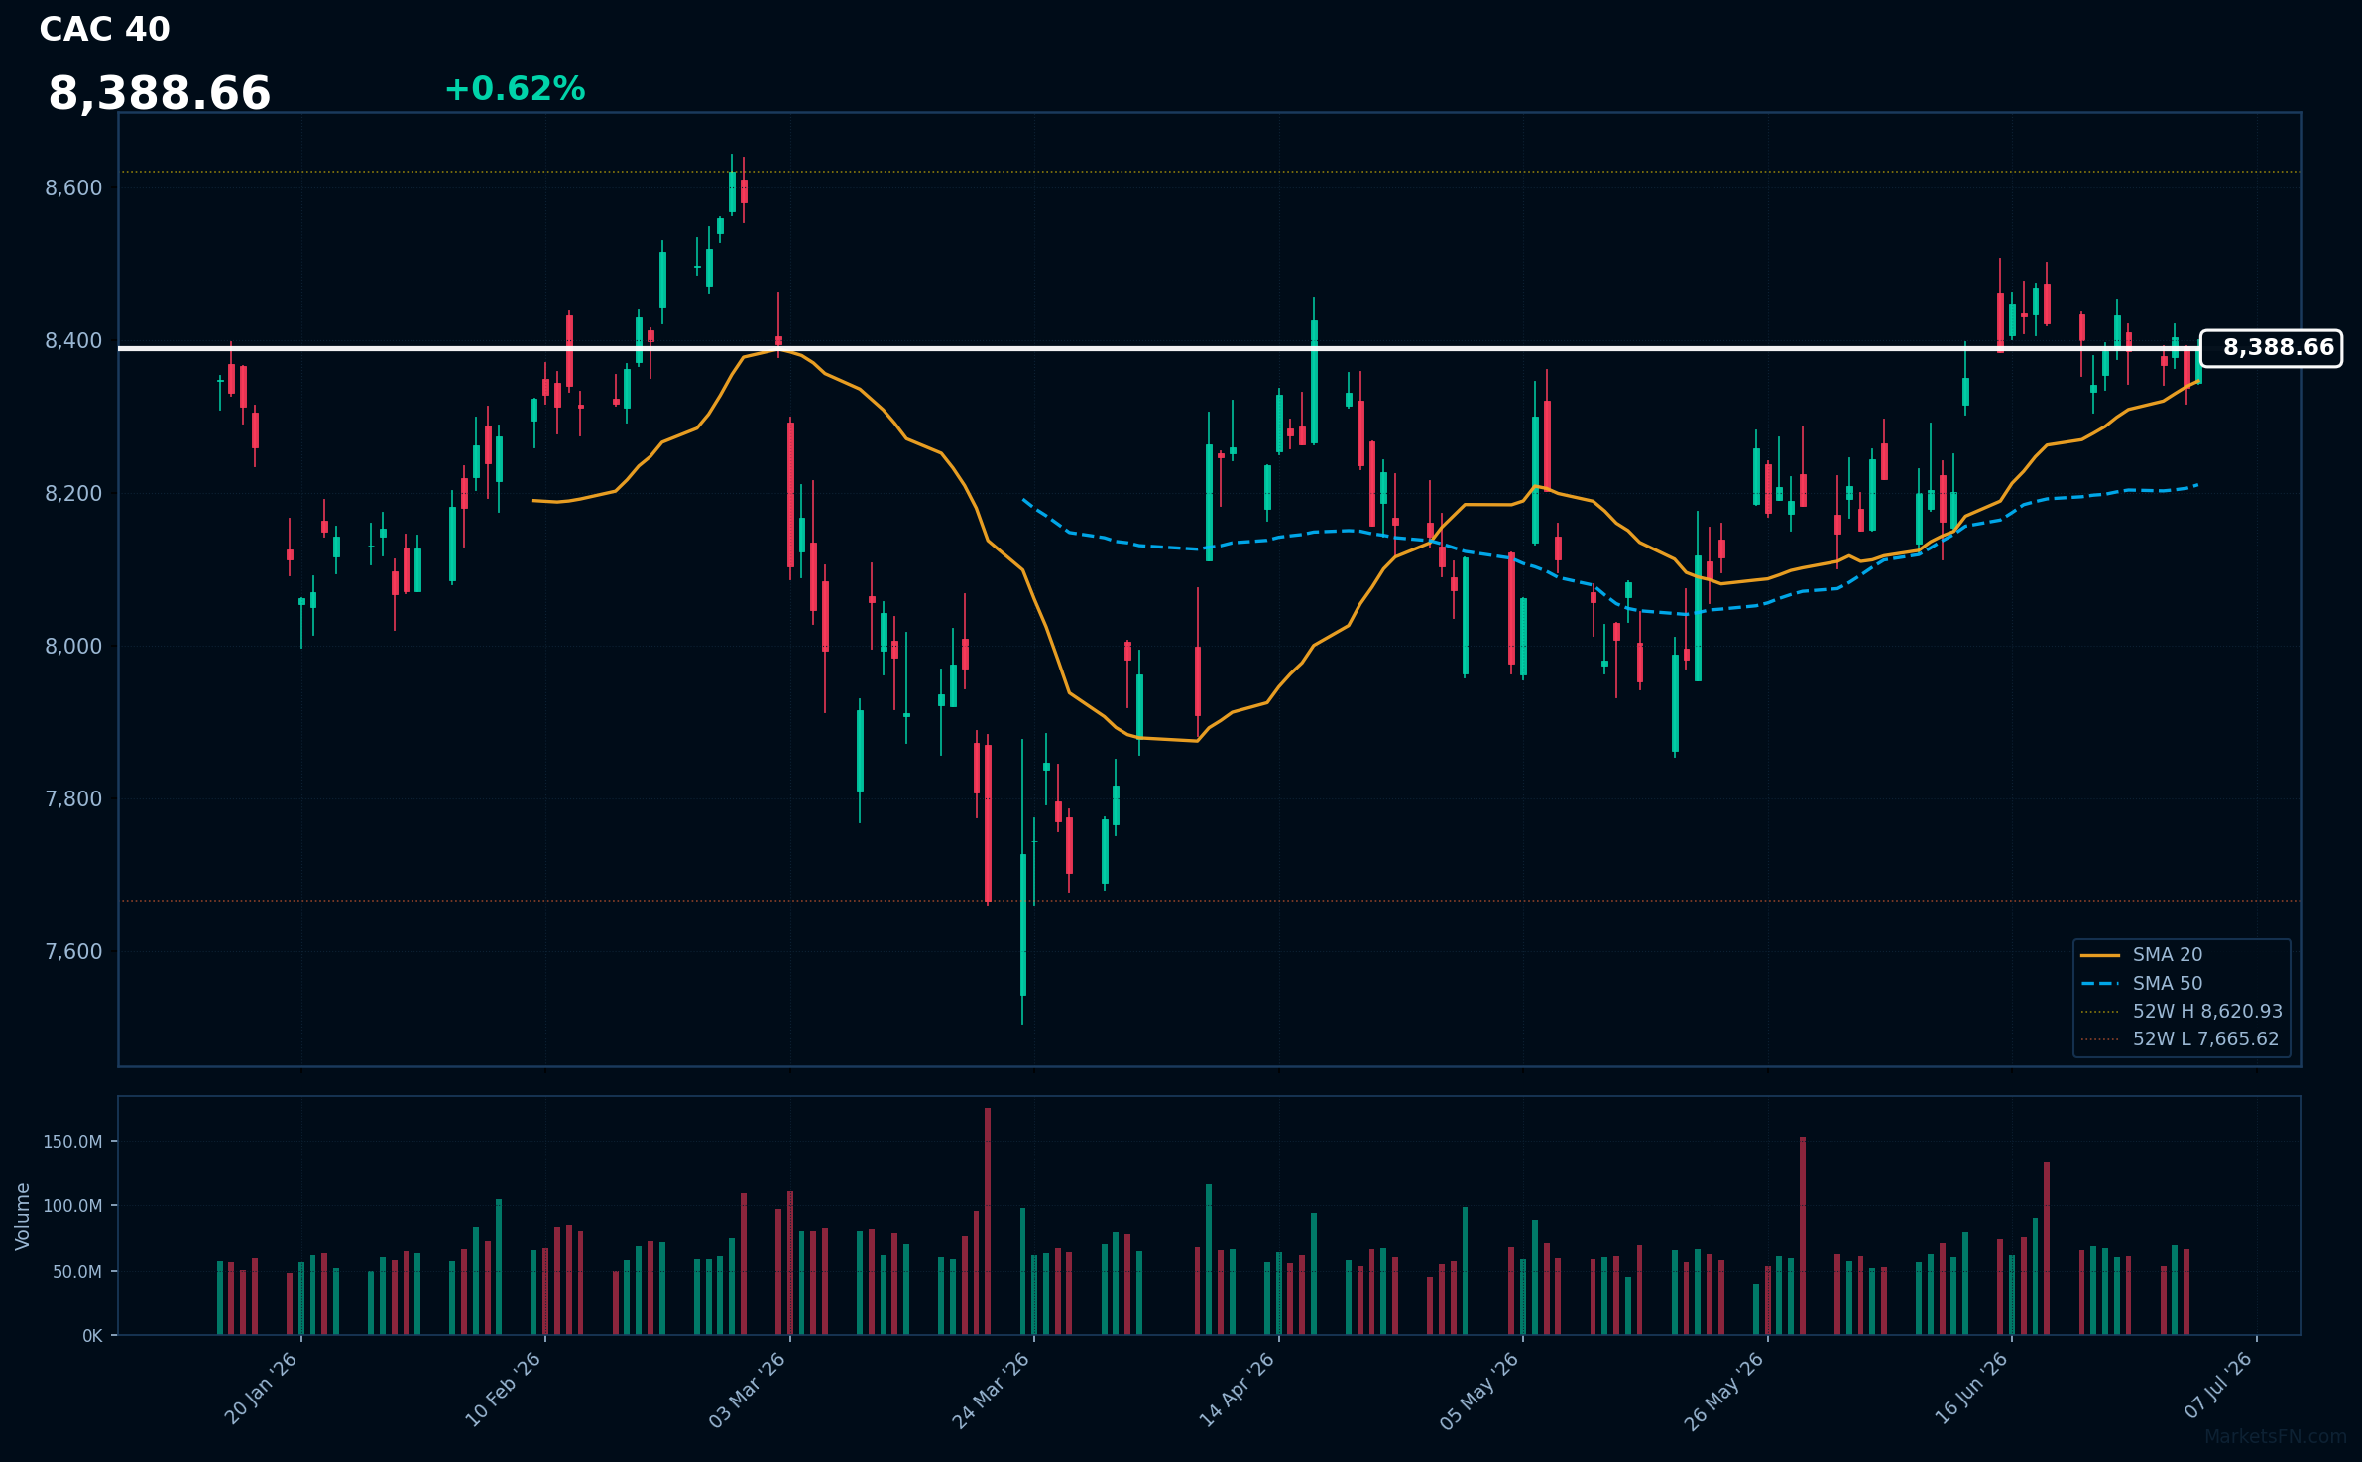Click the 8,400 price axis label
This screenshot has width=2362, height=1462.
[73, 341]
